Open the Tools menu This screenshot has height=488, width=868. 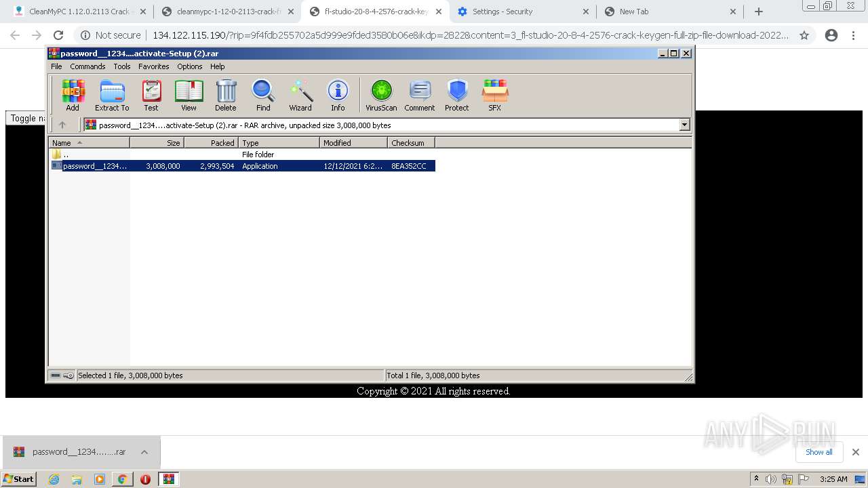pyautogui.click(x=122, y=66)
